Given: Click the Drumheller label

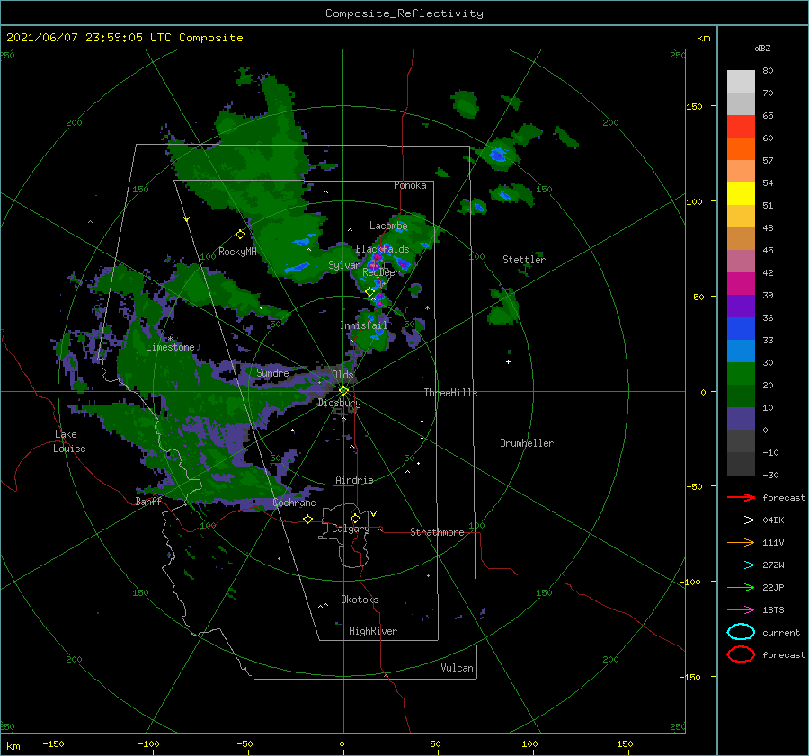Looking at the screenshot, I should pos(527,443).
